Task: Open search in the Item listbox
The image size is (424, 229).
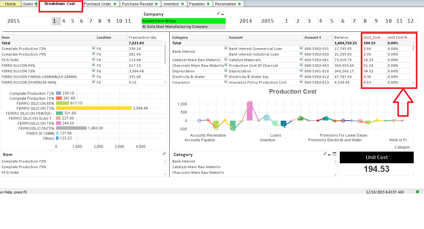Action: (x=164, y=154)
